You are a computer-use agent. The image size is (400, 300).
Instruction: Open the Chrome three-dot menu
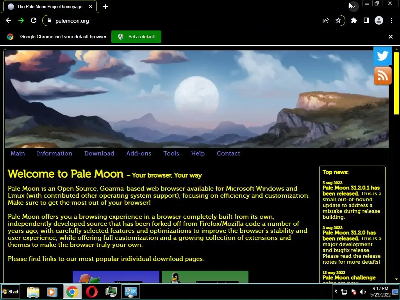tap(391, 21)
